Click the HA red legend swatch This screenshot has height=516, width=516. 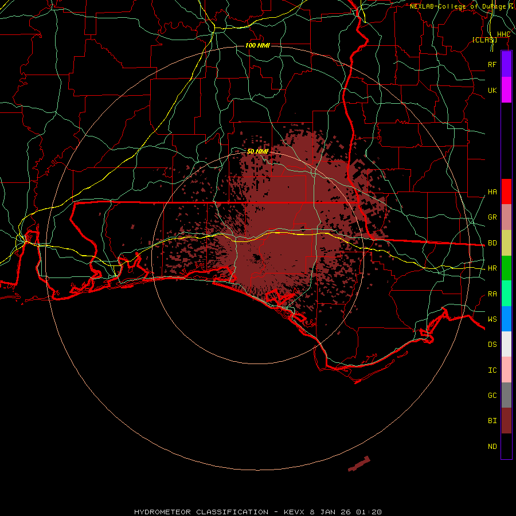point(506,191)
